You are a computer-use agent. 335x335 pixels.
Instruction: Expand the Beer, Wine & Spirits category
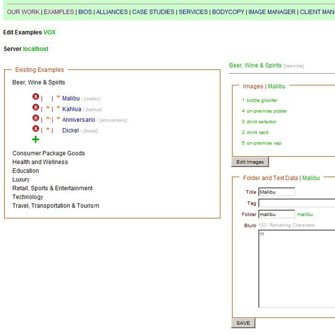39,82
